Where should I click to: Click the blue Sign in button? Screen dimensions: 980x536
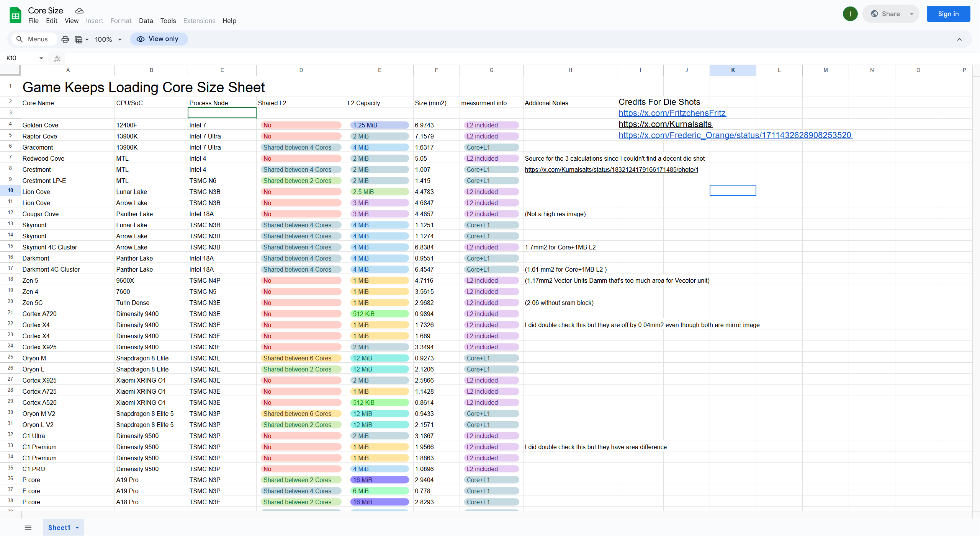point(948,14)
